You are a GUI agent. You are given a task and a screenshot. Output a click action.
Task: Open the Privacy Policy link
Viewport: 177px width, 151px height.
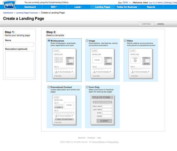[x=114, y=142]
